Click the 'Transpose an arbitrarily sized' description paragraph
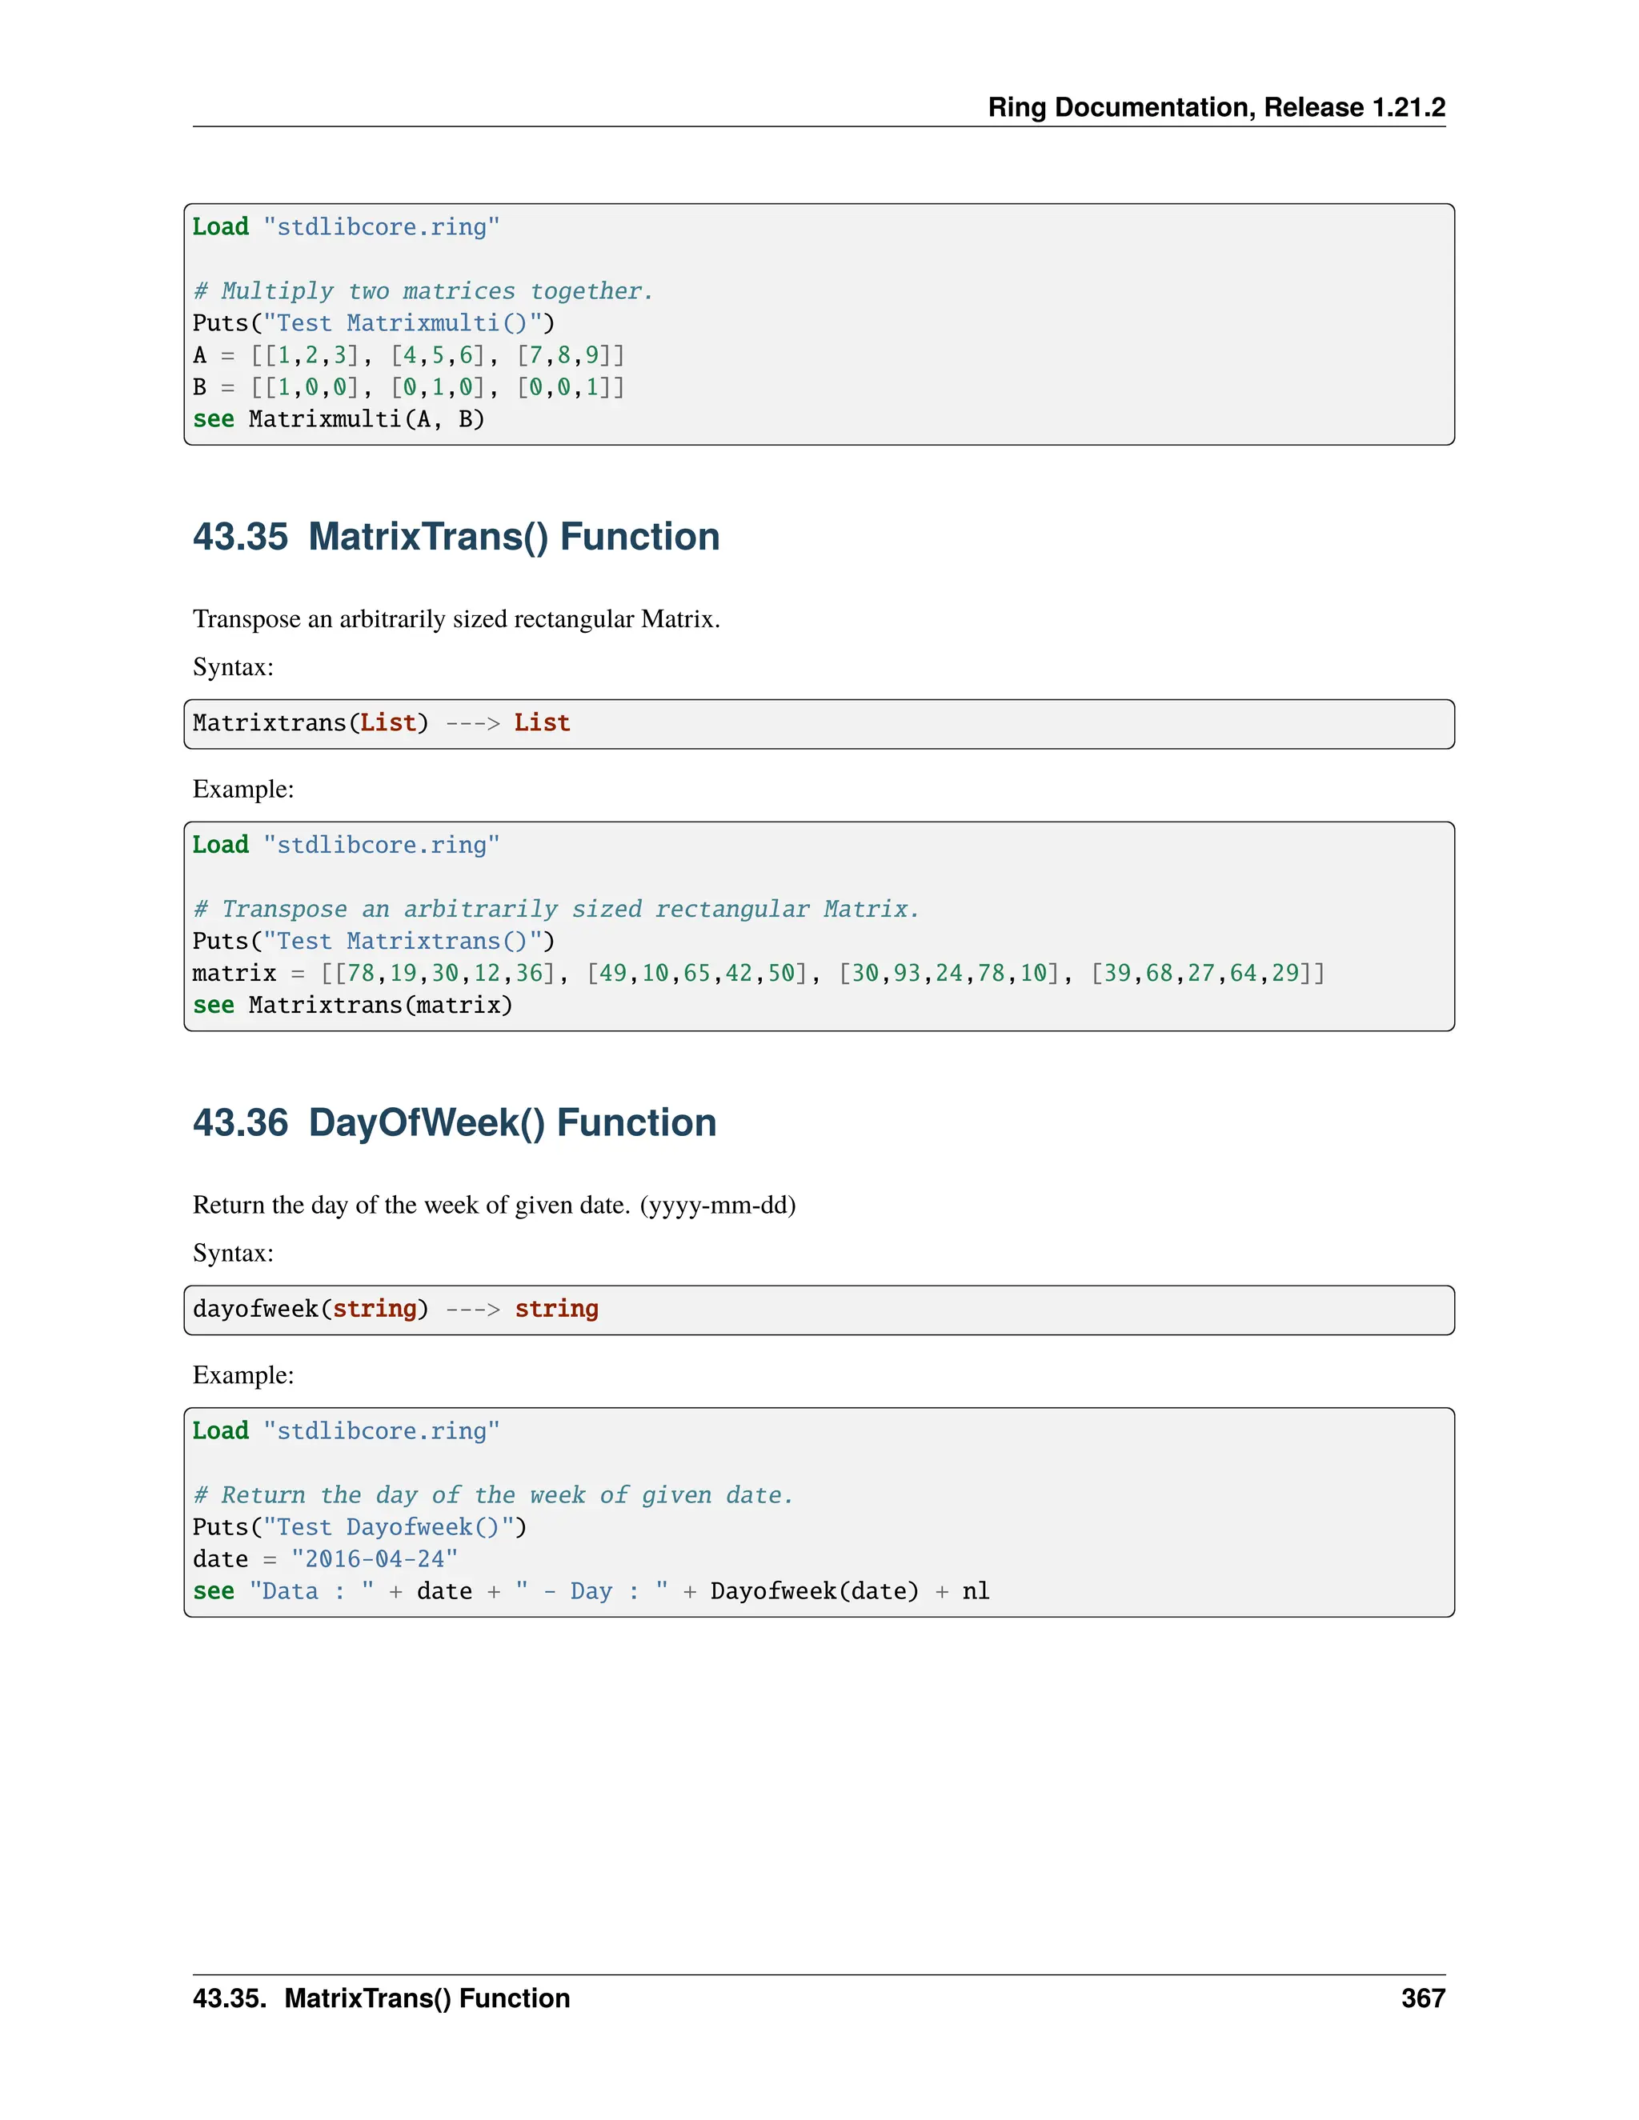The width and height of the screenshot is (1639, 2120). click(x=455, y=619)
